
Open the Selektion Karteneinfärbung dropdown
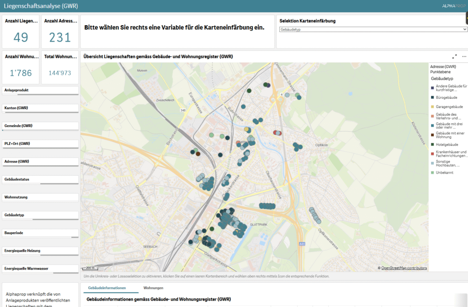coord(373,29)
